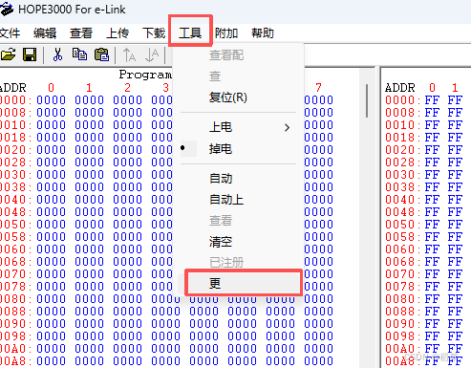Image resolution: width=471 pixels, height=368 pixels.
Task: Open the 下载 menu
Action: click(154, 33)
